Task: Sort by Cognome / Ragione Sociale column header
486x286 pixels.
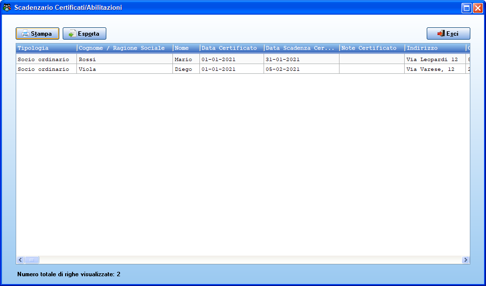Action: [x=124, y=48]
